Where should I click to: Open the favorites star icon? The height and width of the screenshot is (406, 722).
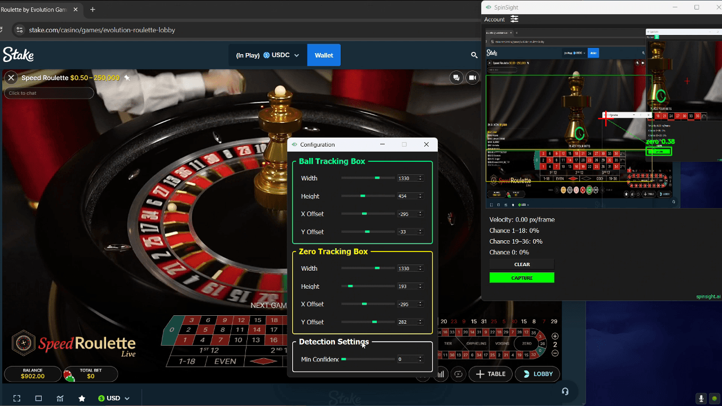pyautogui.click(x=82, y=398)
